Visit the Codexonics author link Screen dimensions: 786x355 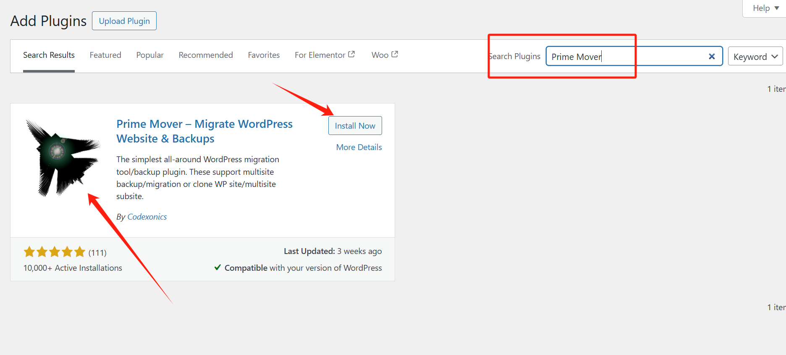click(x=147, y=217)
